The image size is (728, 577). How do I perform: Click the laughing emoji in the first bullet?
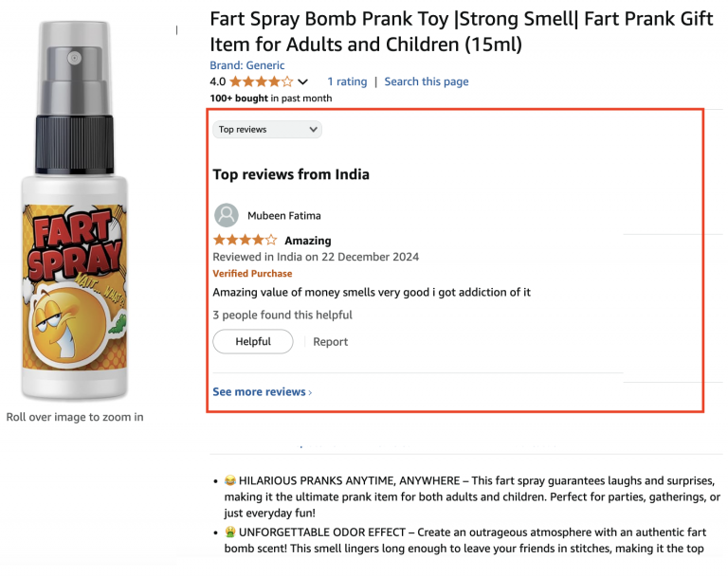click(x=230, y=481)
